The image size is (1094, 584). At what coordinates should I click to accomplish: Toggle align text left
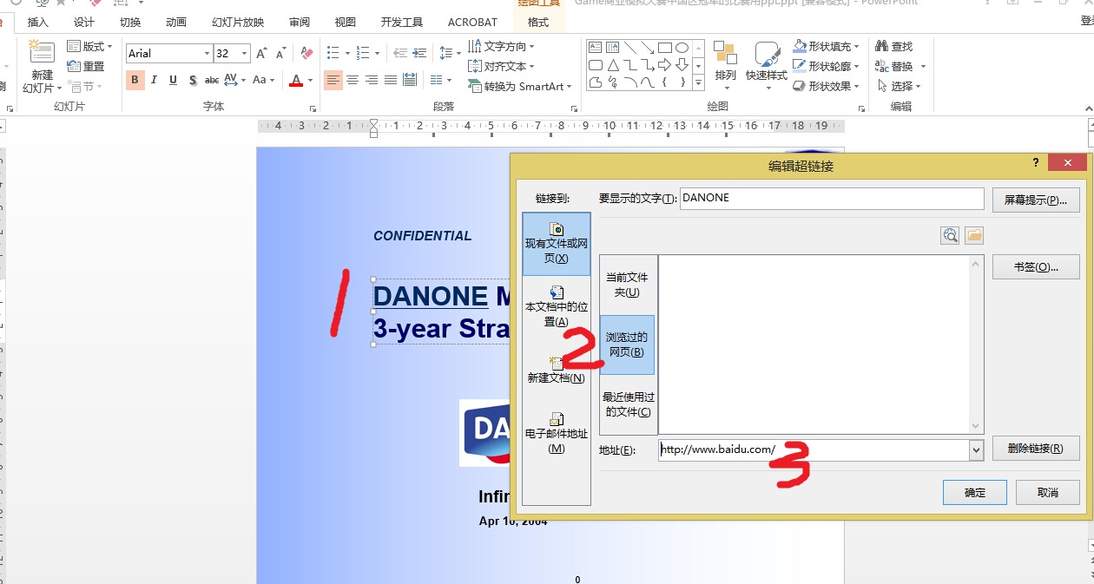333,80
